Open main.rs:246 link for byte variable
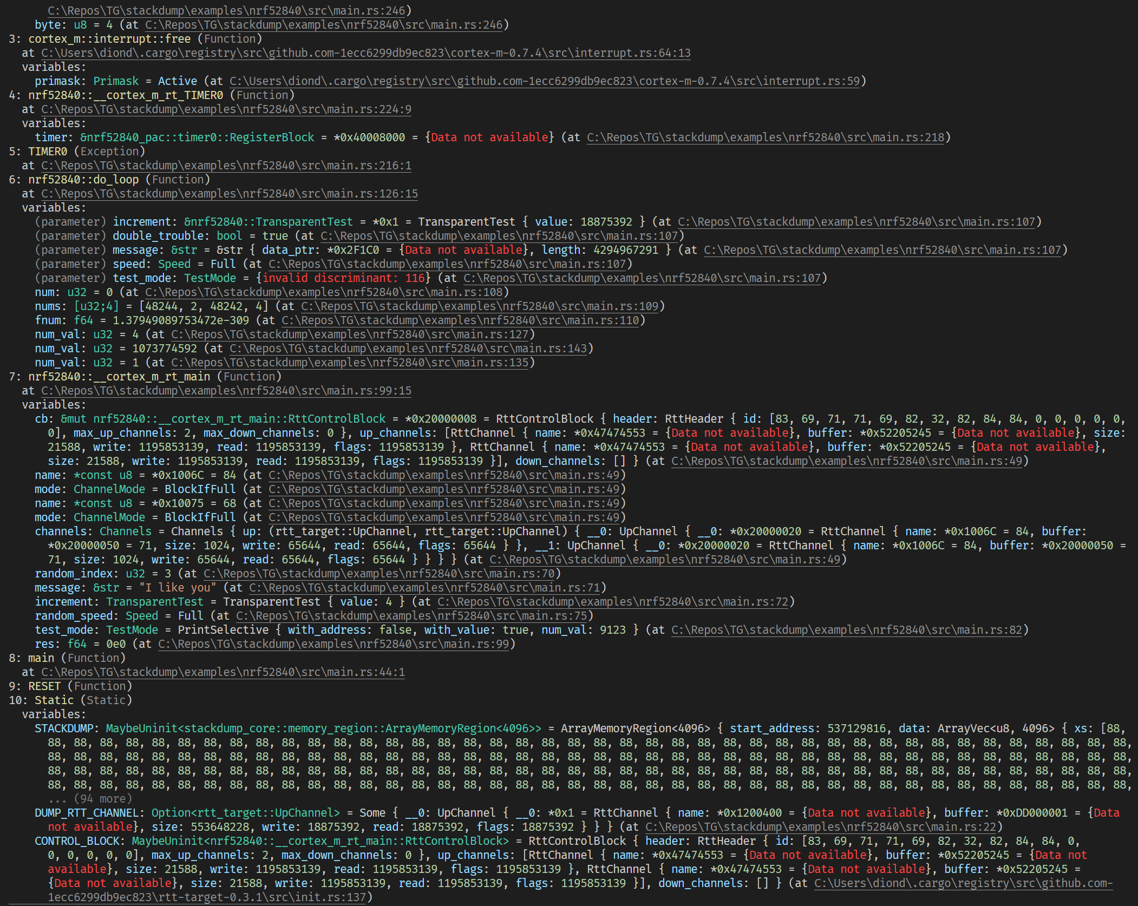 pos(323,24)
